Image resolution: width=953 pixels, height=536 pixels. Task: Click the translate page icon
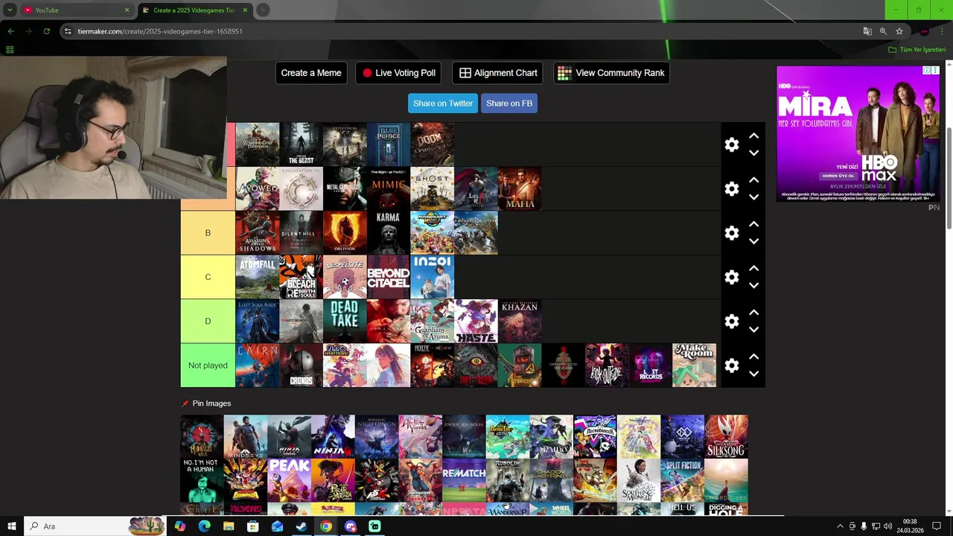(x=867, y=31)
